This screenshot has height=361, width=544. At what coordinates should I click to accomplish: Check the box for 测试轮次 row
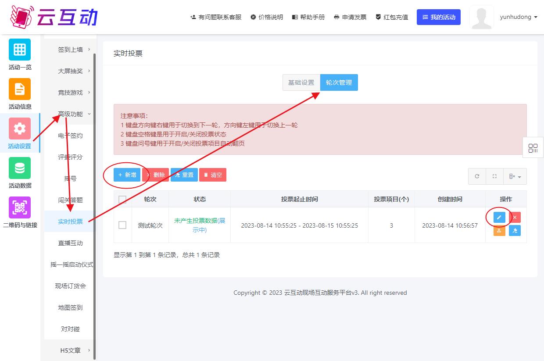(122, 225)
